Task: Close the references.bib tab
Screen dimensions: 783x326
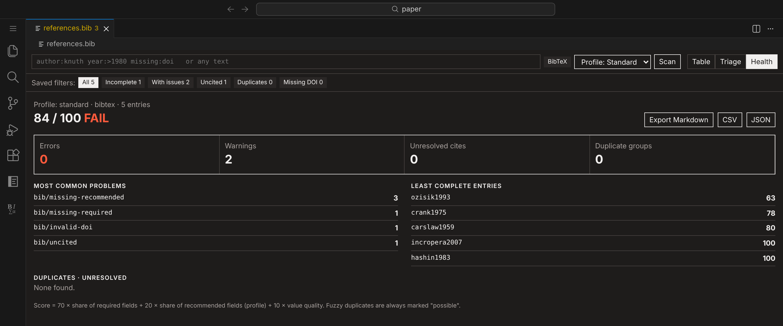Action: click(x=106, y=29)
